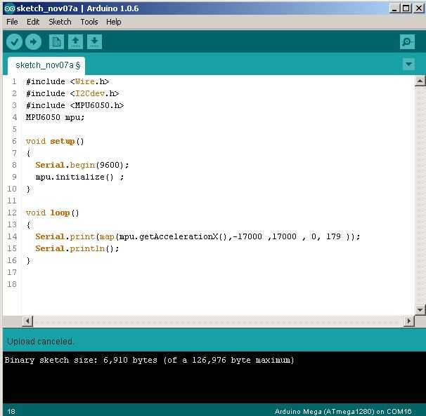Close the Arduino window
The width and height of the screenshot is (426, 416).
[x=419, y=8]
